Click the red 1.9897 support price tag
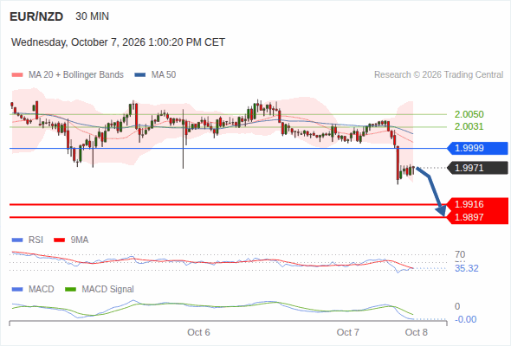The height and width of the screenshot is (346, 511). [477, 217]
